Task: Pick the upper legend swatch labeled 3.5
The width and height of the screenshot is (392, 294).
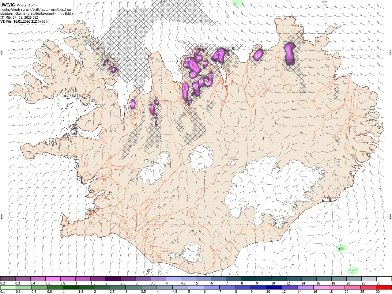Action: (x=158, y=279)
